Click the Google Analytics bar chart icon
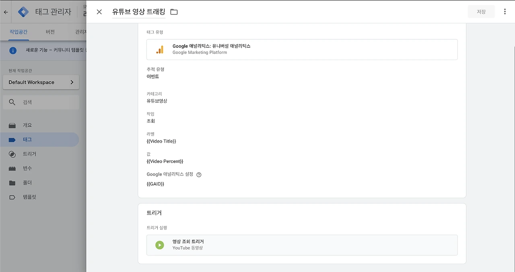The width and height of the screenshot is (515, 272). coord(160,49)
